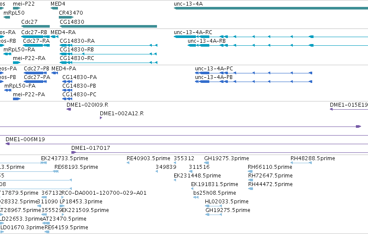Select BAC end DME1-002A12.R
368x234 pixels.
tap(101, 118)
